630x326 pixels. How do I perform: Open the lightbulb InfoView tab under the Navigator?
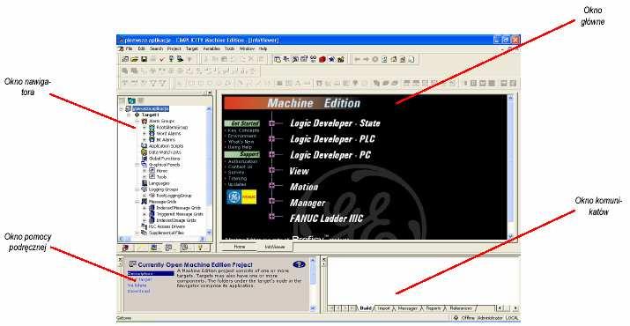tap(201, 248)
